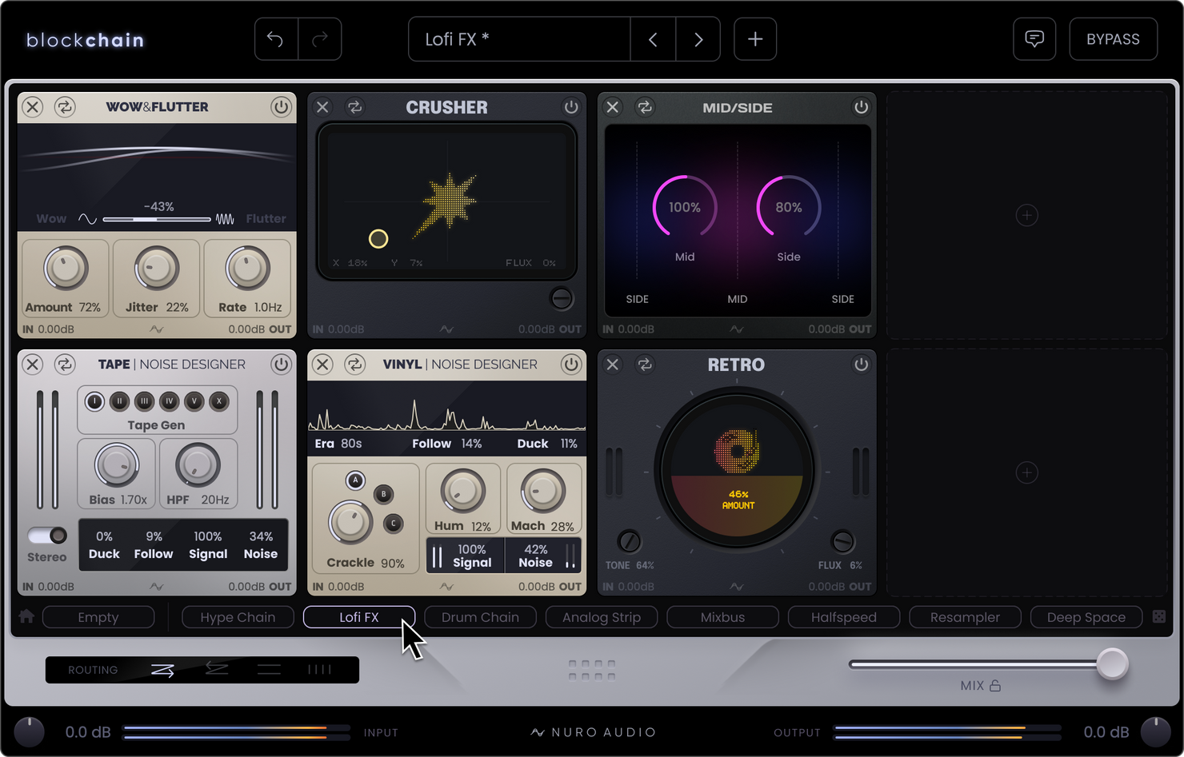The height and width of the screenshot is (757, 1184).
Task: Click the undo arrow icon
Action: (x=275, y=39)
